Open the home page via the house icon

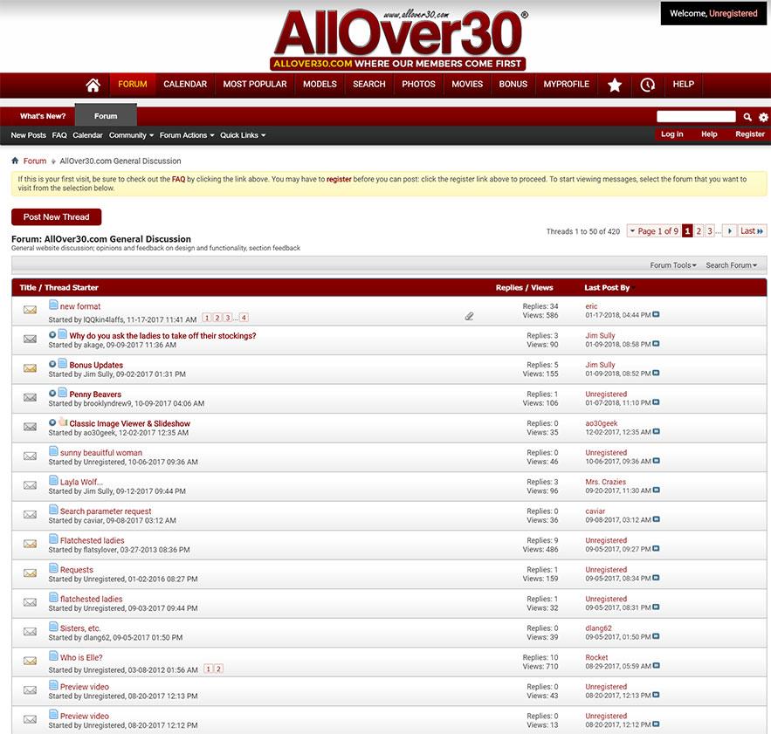pos(93,85)
